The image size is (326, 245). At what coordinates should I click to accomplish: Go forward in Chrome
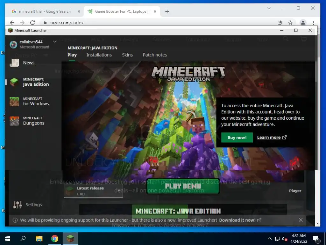(22, 23)
